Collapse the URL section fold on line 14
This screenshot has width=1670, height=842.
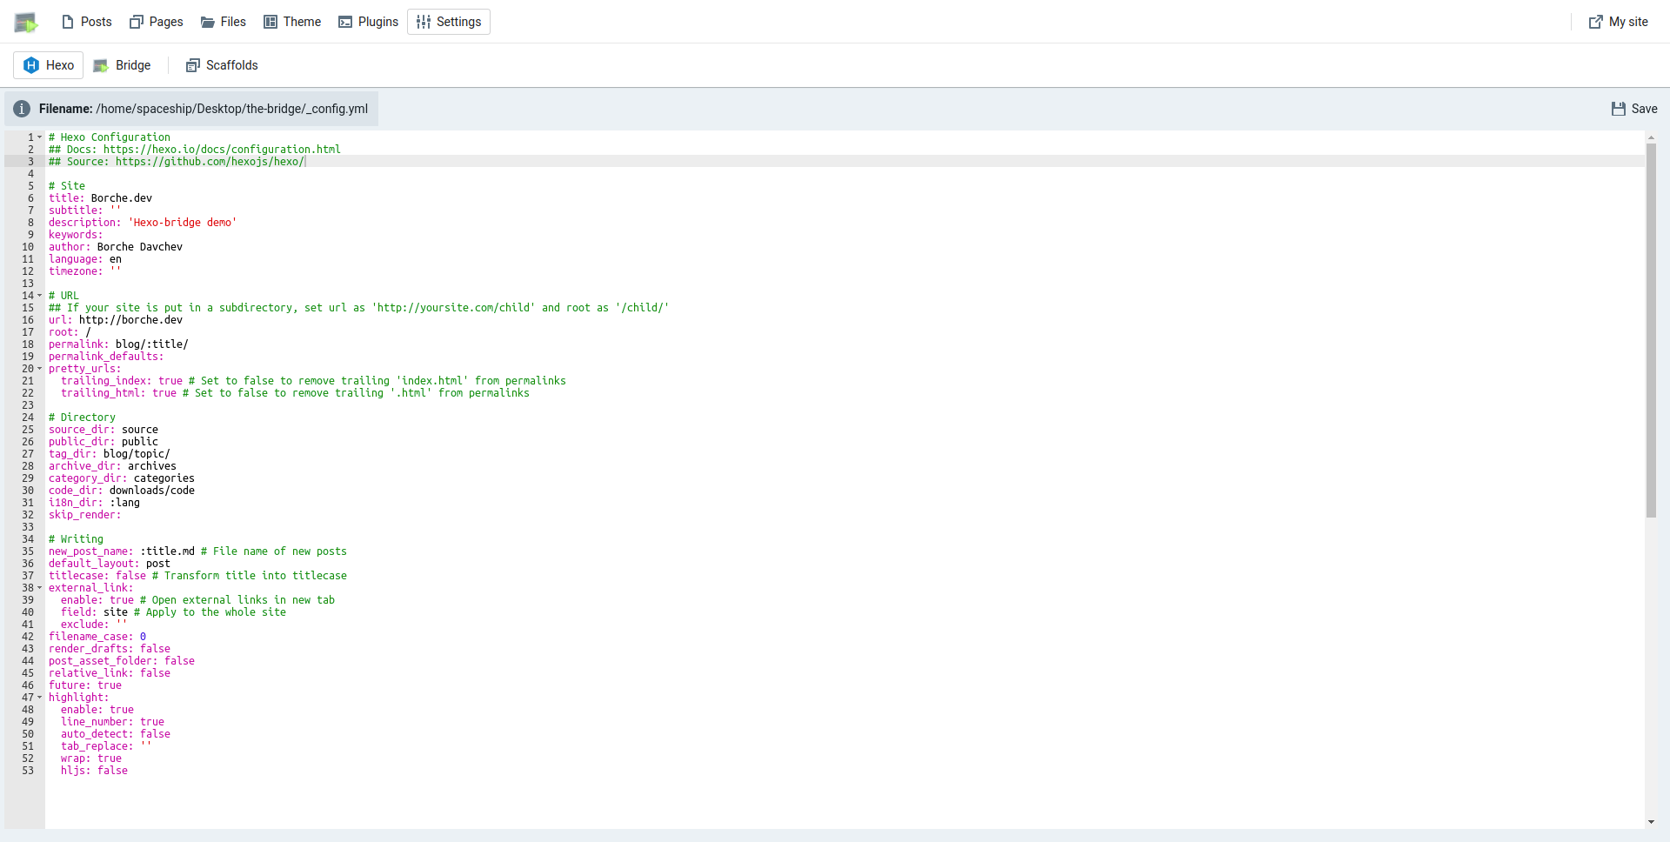point(40,296)
